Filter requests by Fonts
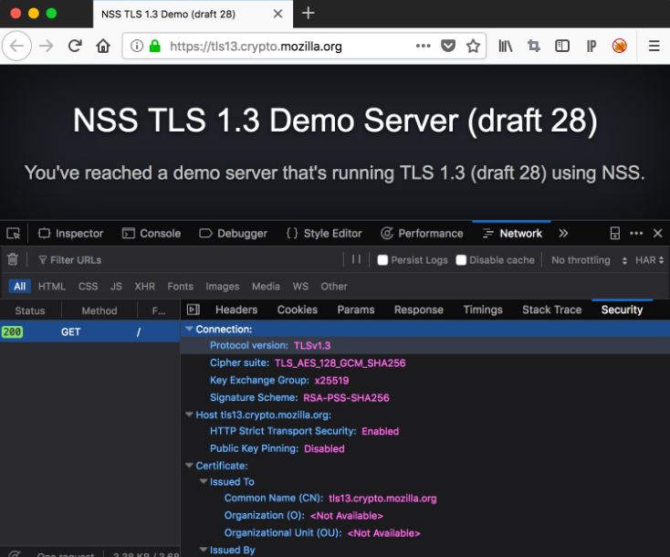Viewport: 670px width, 557px height. click(x=181, y=286)
